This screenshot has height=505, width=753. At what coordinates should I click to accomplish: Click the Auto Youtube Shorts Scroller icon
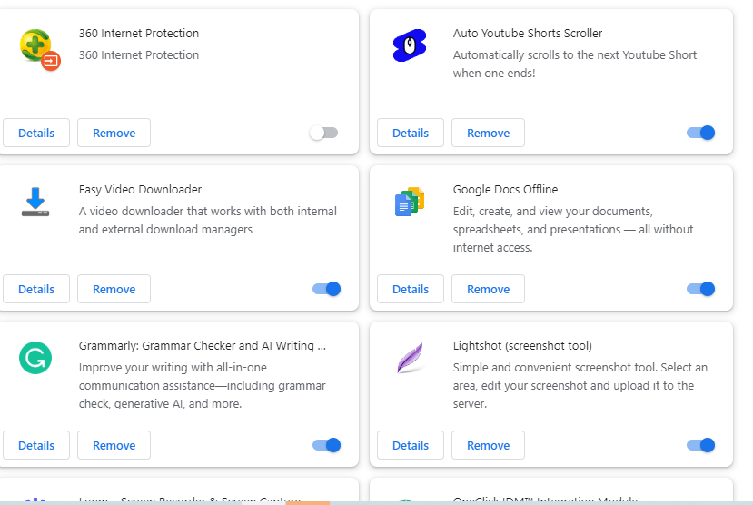click(x=409, y=45)
